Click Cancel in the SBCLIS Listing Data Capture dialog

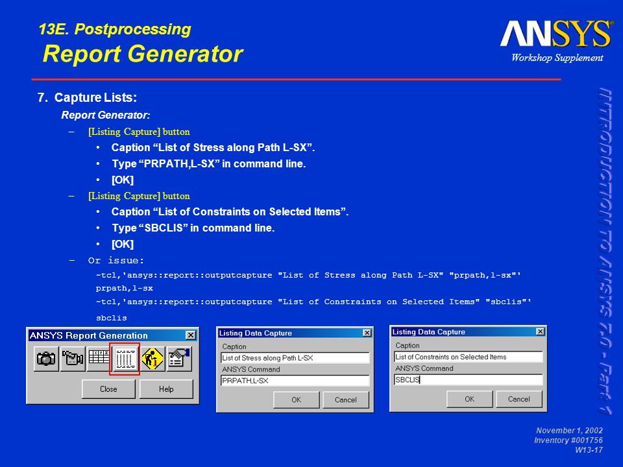coord(519,399)
